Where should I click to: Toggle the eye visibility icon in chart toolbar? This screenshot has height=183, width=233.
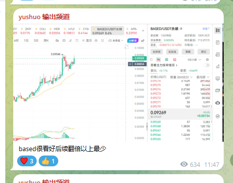(96, 40)
